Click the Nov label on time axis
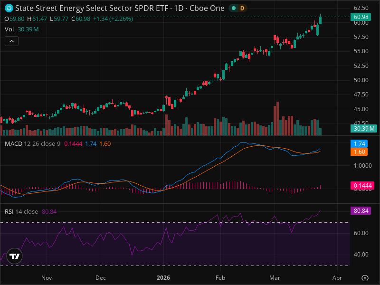380x285 pixels. (x=47, y=278)
